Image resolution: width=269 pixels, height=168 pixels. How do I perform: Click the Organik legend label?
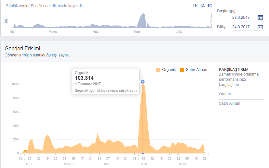[x=169, y=70]
